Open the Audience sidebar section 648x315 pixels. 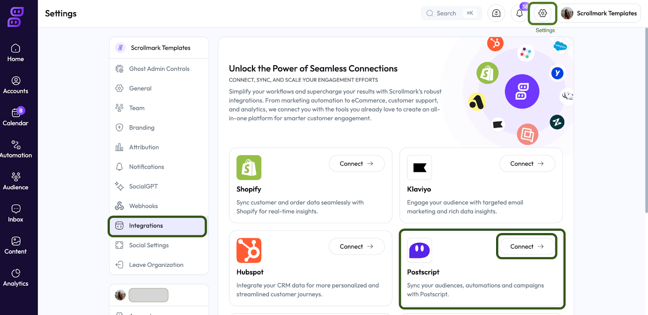coord(16,181)
